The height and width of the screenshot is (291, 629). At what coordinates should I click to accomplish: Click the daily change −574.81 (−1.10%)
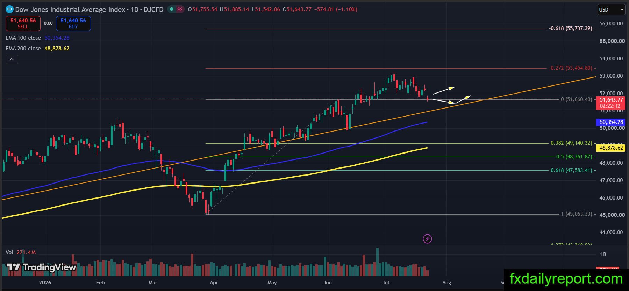click(x=336, y=9)
